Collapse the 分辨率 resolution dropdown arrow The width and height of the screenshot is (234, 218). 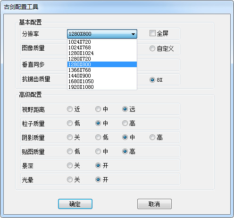point(133,34)
